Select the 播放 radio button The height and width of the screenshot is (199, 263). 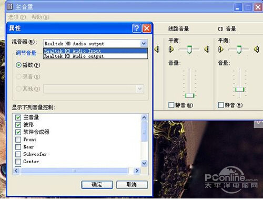[x=18, y=65]
